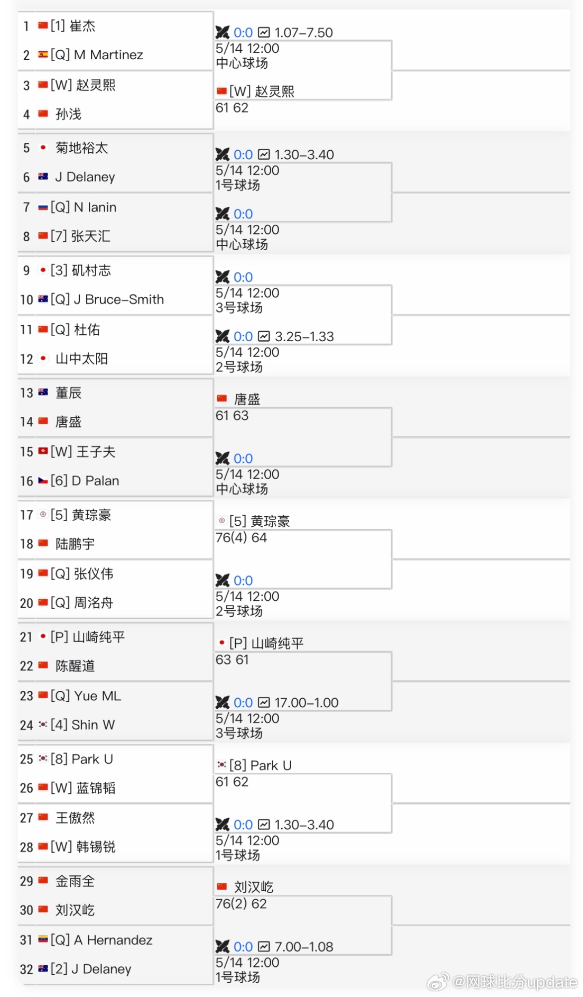Click the China flag next to 崔杰
The image size is (583, 997).
click(43, 25)
